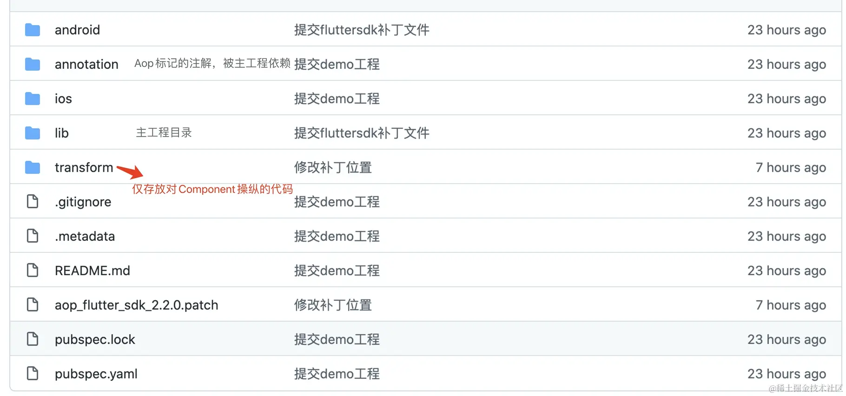The image size is (846, 396).
Task: Open the transform folder name
Action: pos(84,167)
